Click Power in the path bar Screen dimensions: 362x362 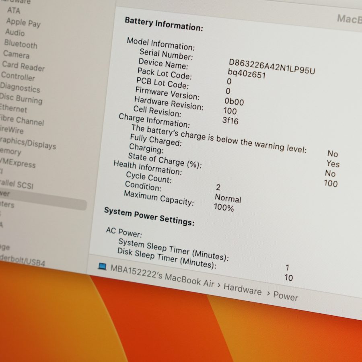point(286,296)
